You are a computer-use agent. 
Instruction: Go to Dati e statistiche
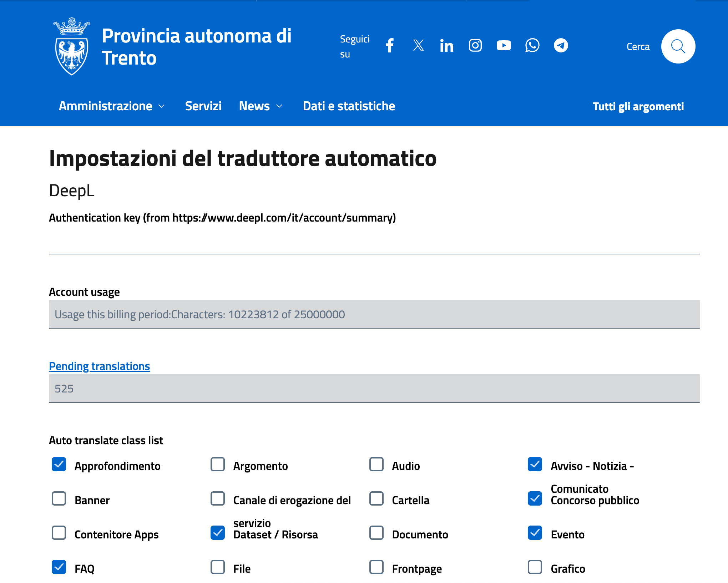[349, 106]
